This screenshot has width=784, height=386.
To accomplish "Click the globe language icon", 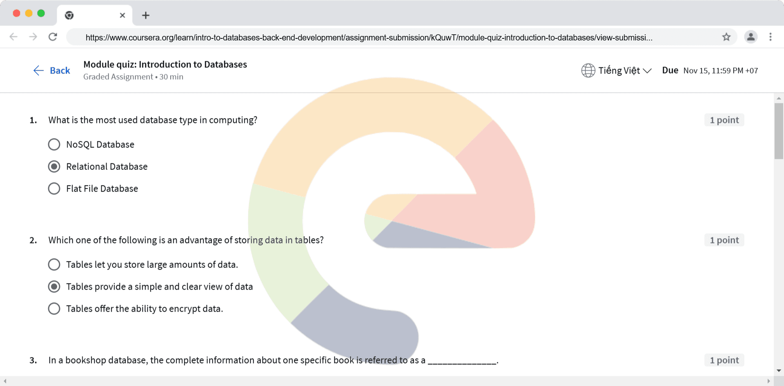I will pos(588,70).
